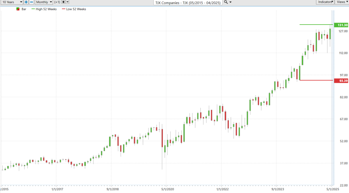The height and width of the screenshot is (193, 349).
Task: Open the Views menu
Action: point(342,2)
